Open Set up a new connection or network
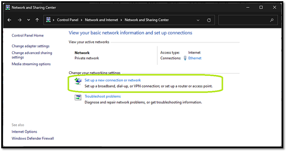 point(113,80)
